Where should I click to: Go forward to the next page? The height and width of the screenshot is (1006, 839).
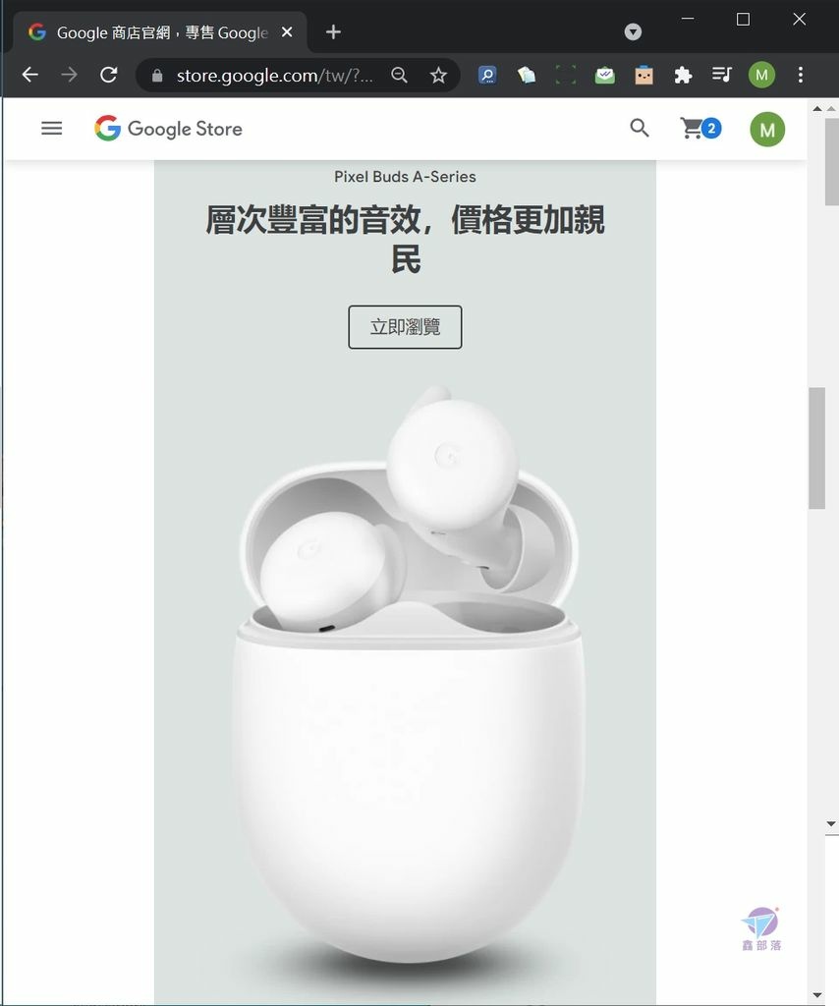[70, 75]
